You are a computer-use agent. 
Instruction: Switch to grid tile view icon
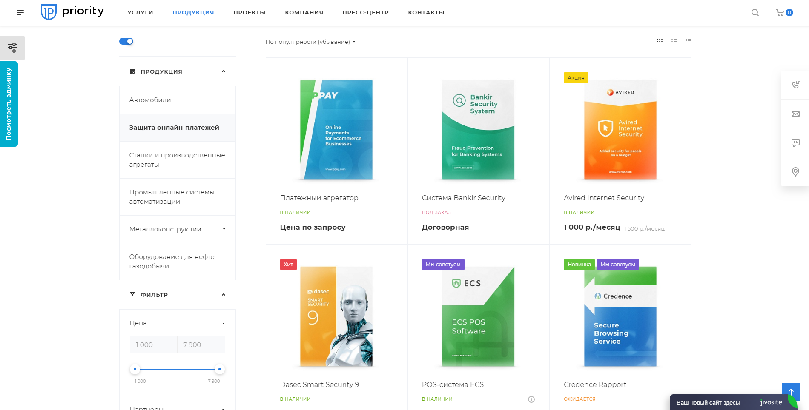(660, 41)
